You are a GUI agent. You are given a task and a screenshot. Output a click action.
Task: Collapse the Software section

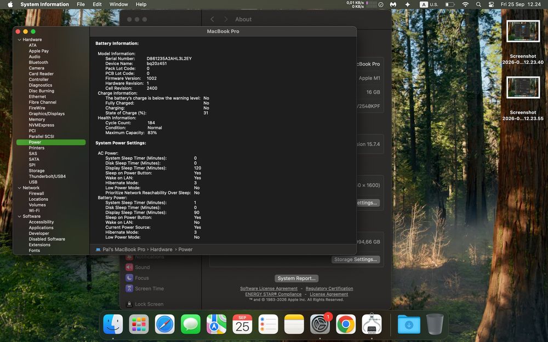tap(20, 216)
